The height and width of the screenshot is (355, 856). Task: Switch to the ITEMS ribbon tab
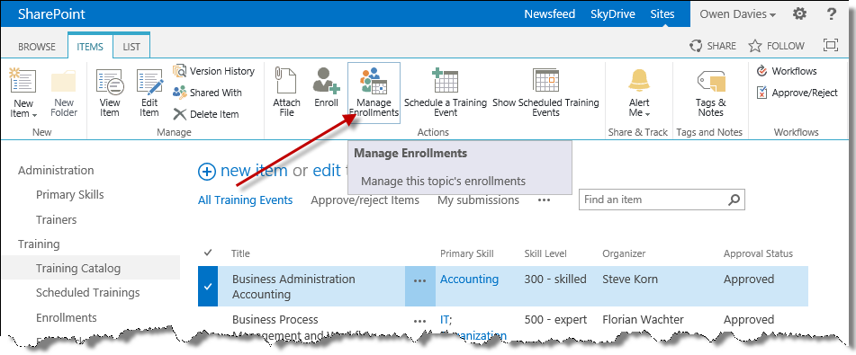(x=89, y=47)
